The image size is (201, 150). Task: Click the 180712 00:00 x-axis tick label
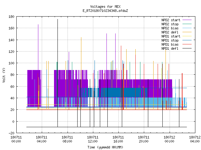click(169, 139)
